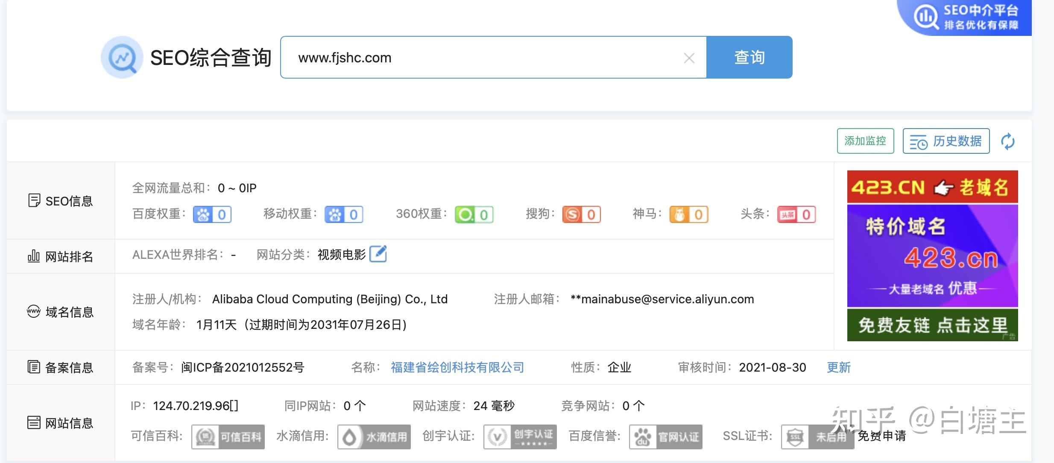Click the refresh data icon
The image size is (1054, 463).
point(1007,141)
